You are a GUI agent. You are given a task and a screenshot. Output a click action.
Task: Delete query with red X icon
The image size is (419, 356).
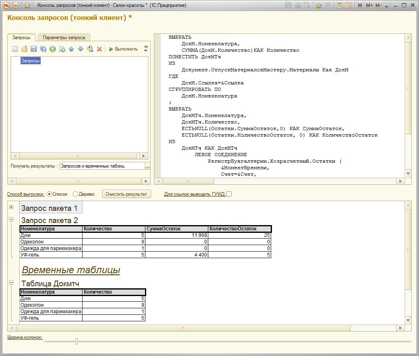coord(99,49)
